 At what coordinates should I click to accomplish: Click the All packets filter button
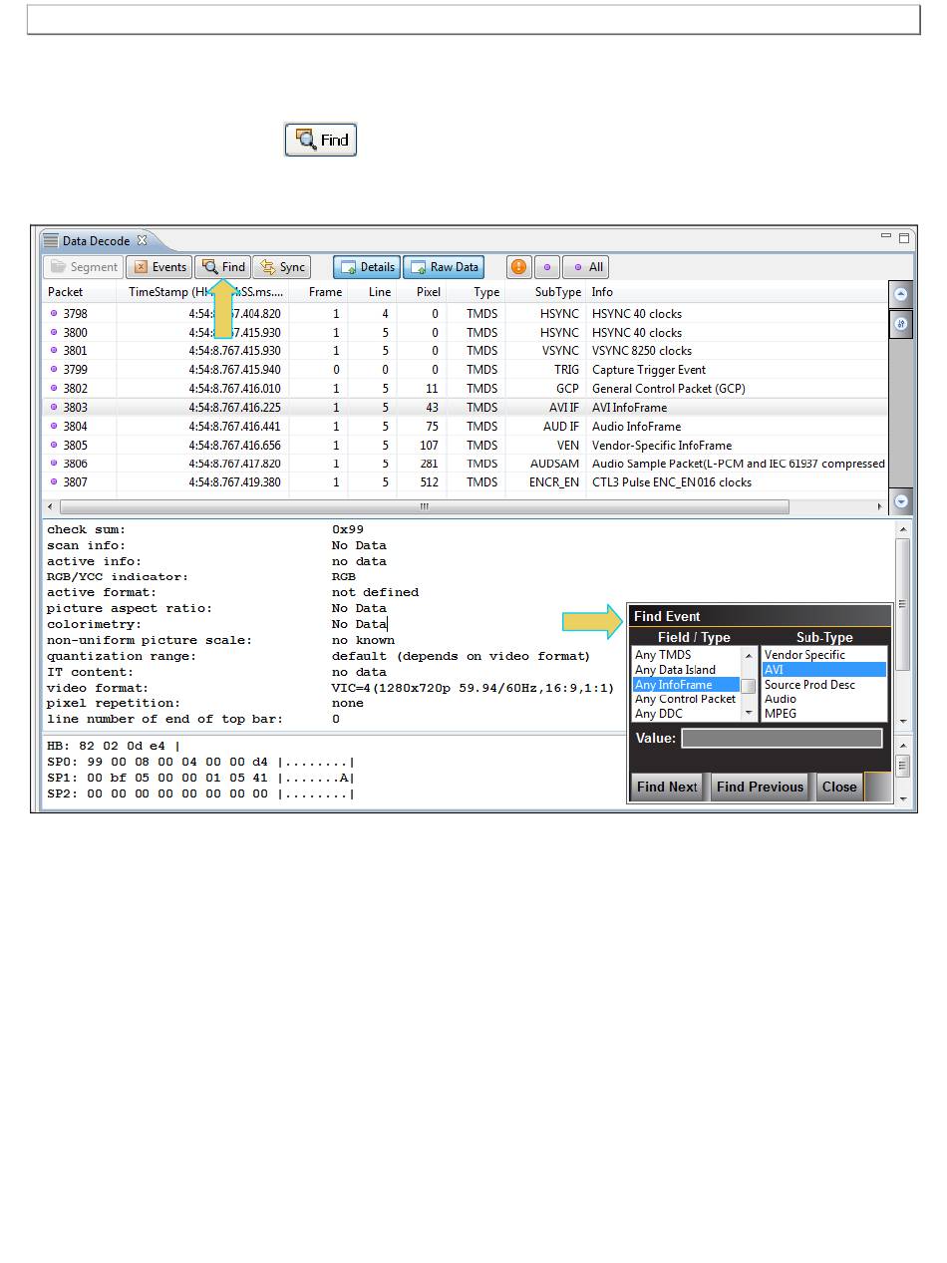[x=586, y=267]
